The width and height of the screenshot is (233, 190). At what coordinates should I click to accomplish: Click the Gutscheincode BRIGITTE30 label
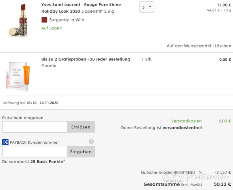pyautogui.click(x=167, y=173)
